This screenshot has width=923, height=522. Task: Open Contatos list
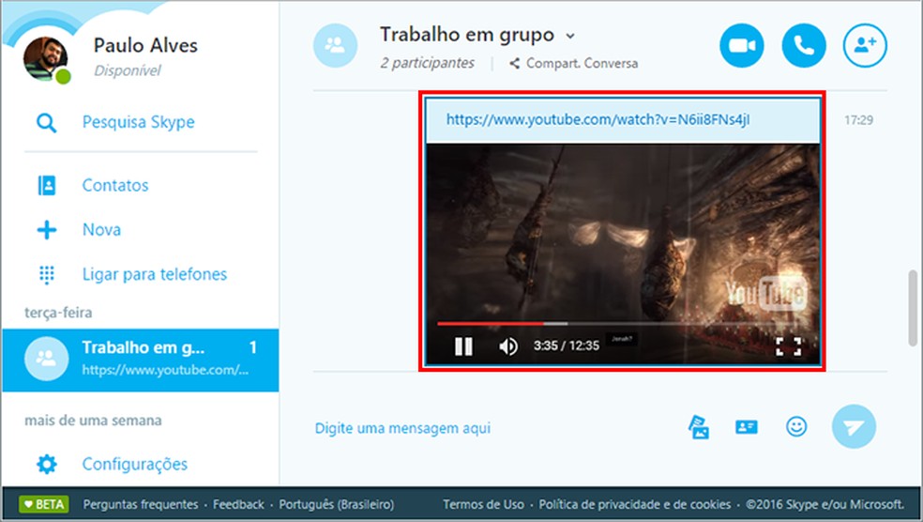coord(115,185)
